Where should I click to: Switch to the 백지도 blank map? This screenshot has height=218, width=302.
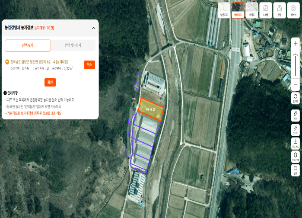pos(252,10)
